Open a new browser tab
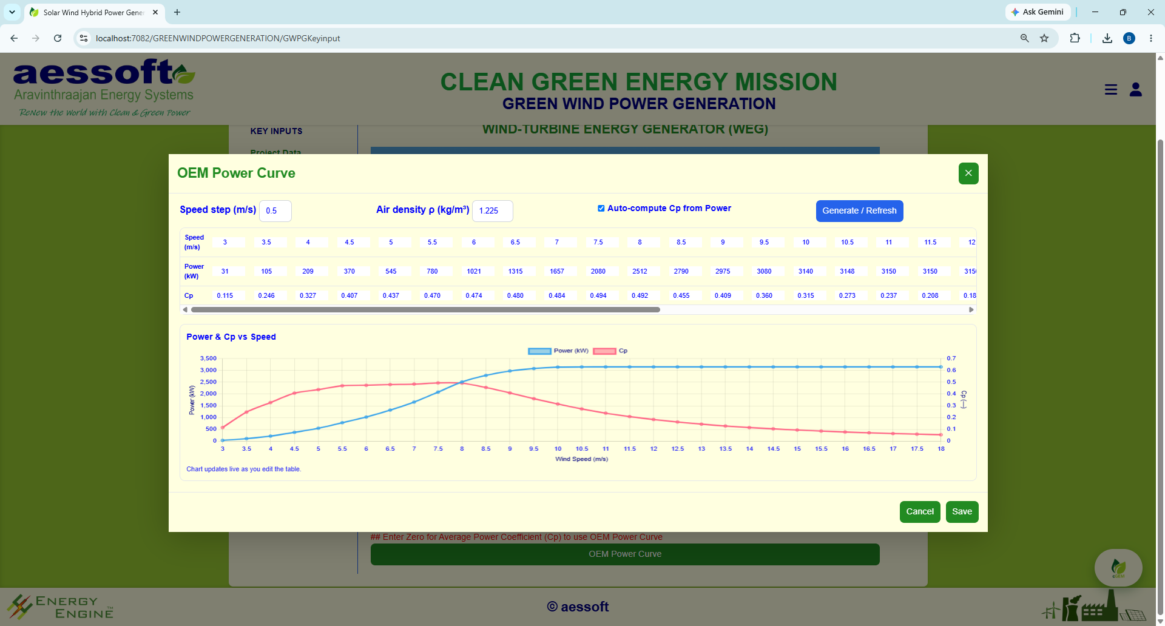This screenshot has height=626, width=1165. (x=177, y=12)
